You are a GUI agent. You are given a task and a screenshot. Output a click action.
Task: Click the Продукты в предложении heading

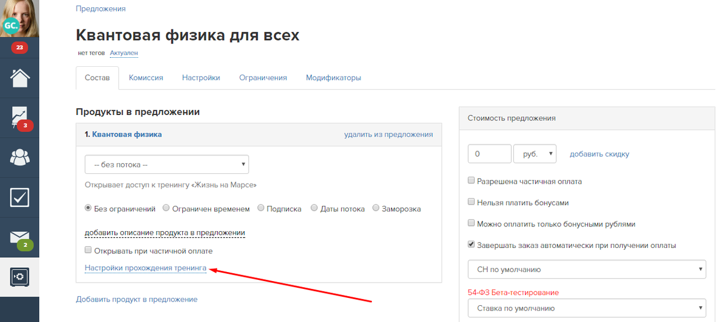pos(138,112)
